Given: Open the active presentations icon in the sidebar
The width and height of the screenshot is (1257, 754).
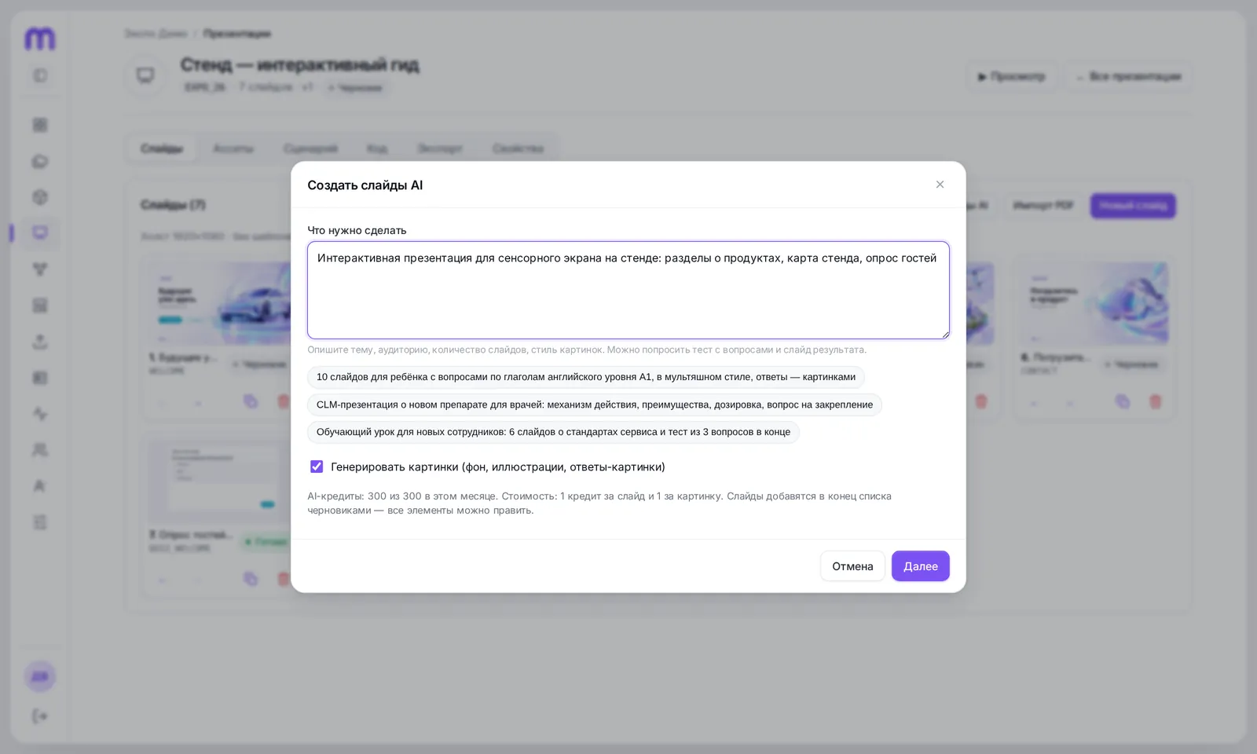Looking at the screenshot, I should 40,232.
